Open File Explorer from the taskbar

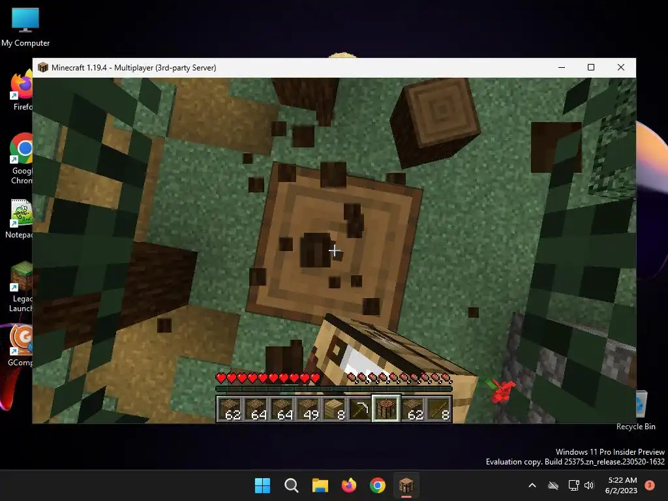[320, 485]
